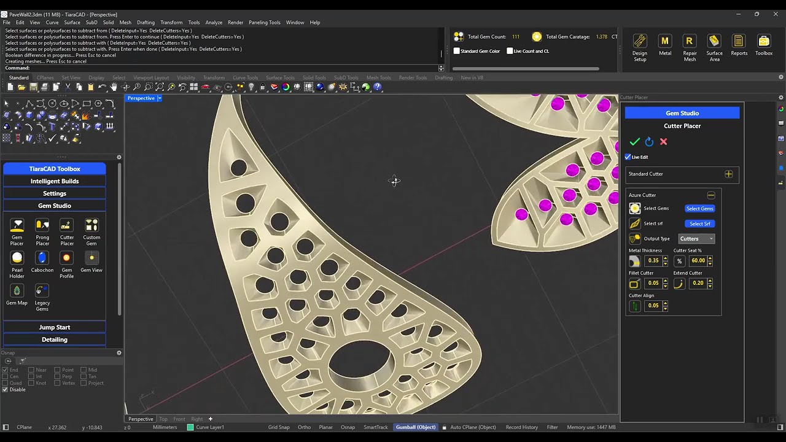Confirm Cutter Placer with the green checkmark

(635, 142)
